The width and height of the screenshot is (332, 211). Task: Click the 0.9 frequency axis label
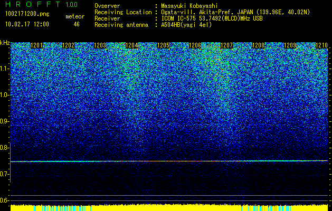(4, 121)
